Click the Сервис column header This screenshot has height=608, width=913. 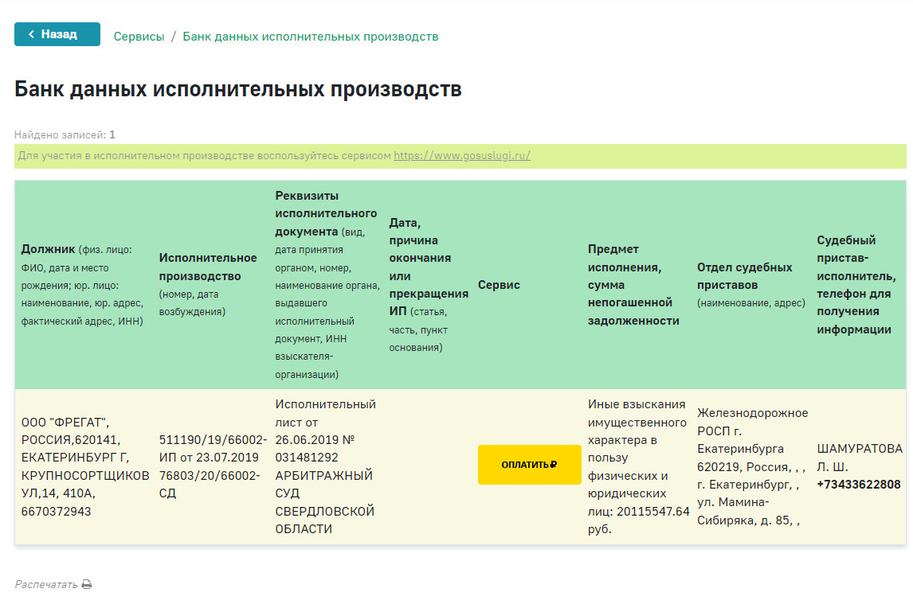click(x=529, y=285)
